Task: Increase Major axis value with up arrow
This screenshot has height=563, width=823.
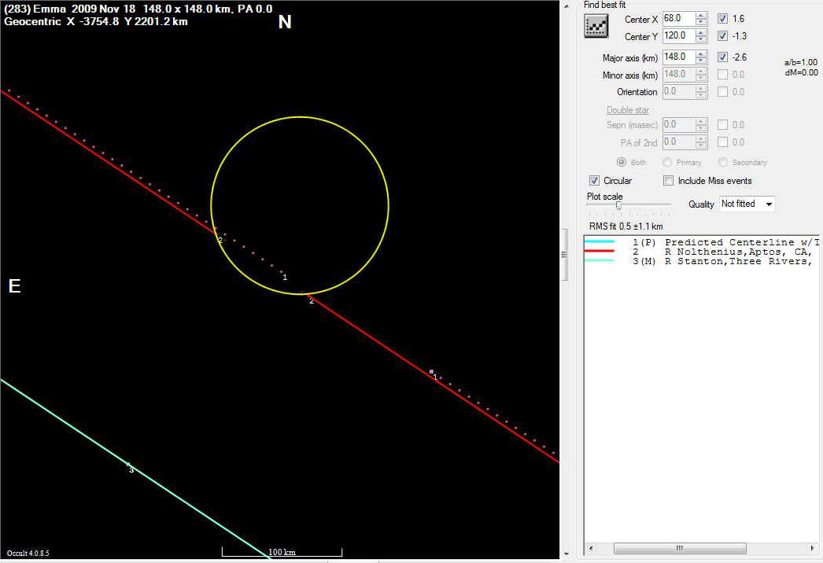Action: (701, 53)
